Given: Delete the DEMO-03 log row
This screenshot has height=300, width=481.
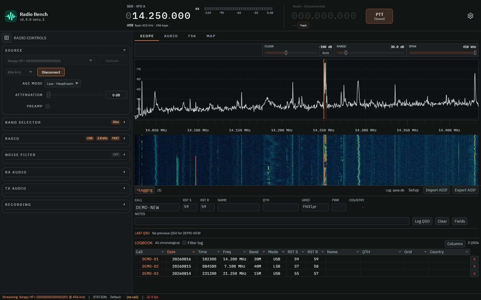Looking at the screenshot, I should tap(474, 274).
